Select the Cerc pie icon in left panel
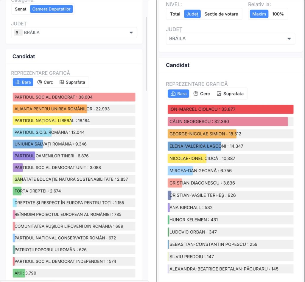Screen dimensions: 305x282 click(40, 82)
